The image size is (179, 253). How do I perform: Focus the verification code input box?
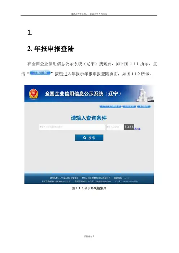(x=115, y=127)
